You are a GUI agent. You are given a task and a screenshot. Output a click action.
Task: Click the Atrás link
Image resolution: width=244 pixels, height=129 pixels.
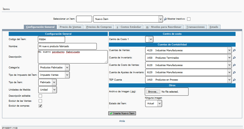pos(122,121)
